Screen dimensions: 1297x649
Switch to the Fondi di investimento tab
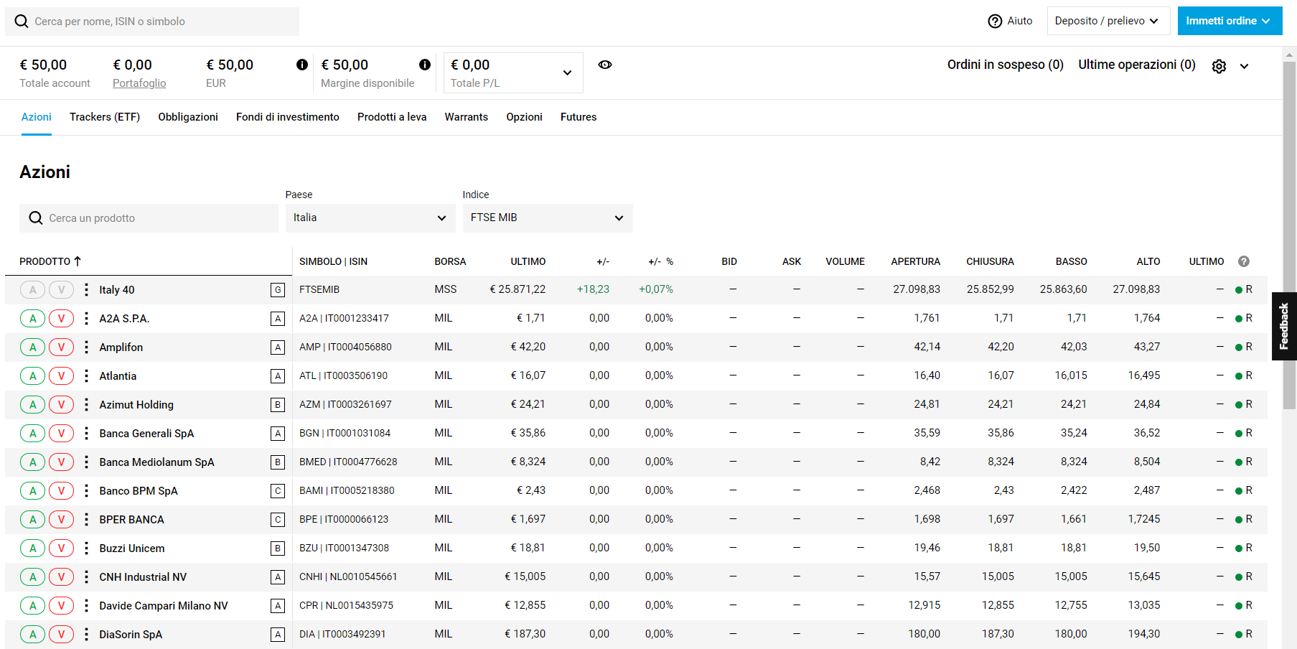click(288, 117)
